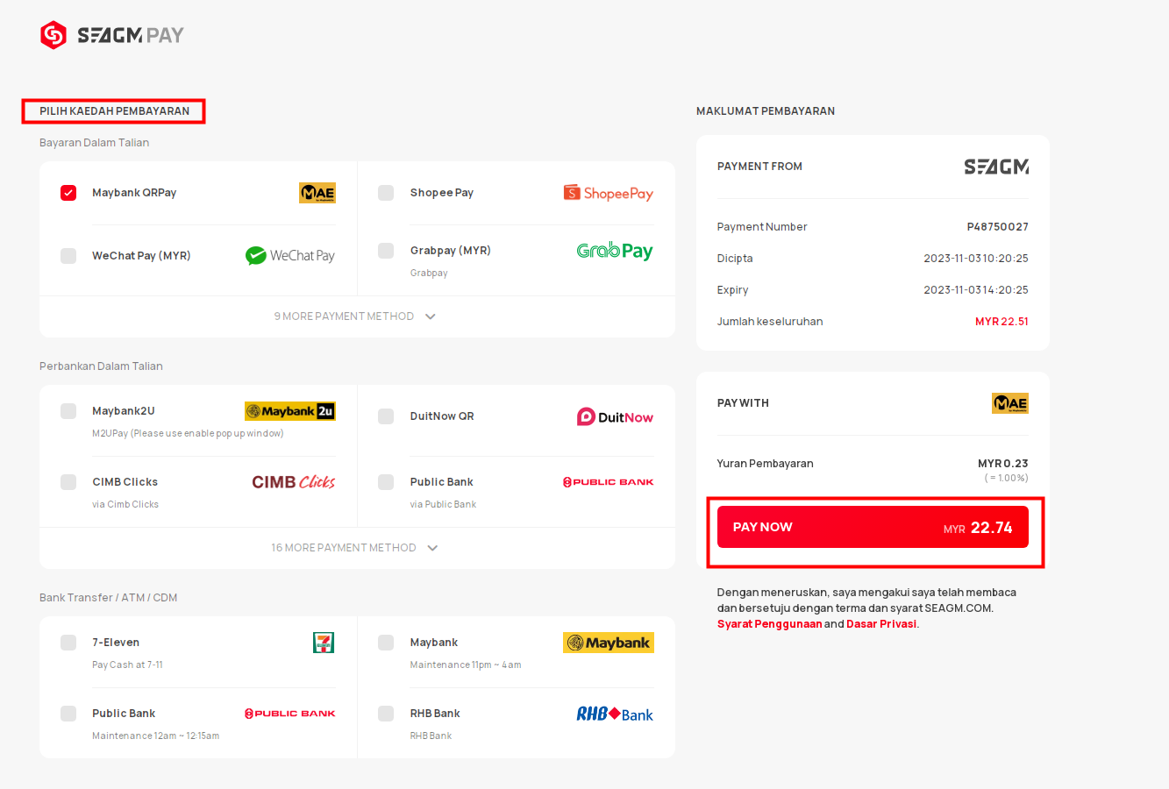
Task: Click SEAGM logo in Payment From card
Action: click(x=996, y=167)
